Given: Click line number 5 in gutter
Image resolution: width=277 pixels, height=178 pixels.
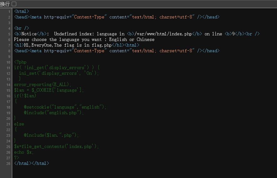Looking at the screenshot, I should click(9, 34).
